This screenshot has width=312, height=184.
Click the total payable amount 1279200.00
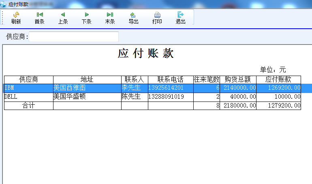click(x=284, y=106)
